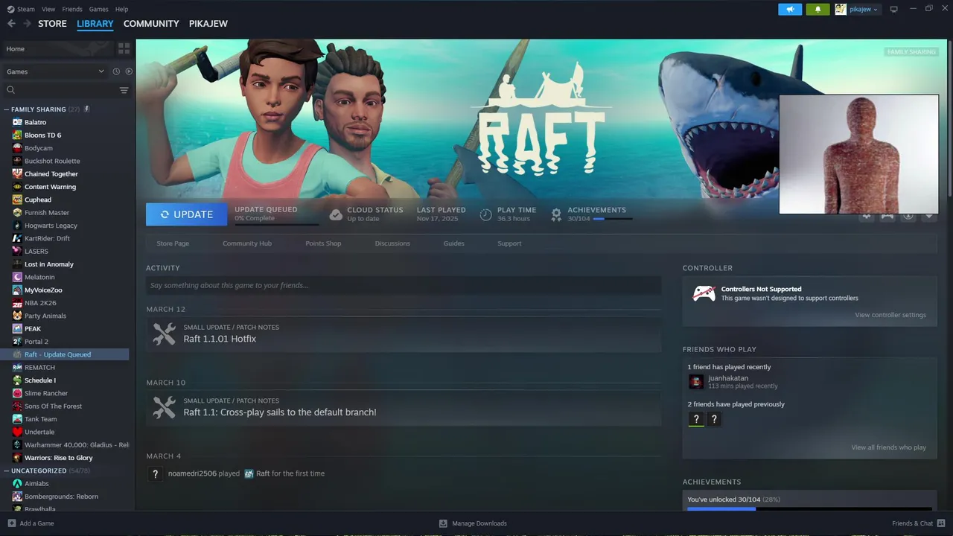
Task: Open the Guides tab
Action: click(453, 243)
